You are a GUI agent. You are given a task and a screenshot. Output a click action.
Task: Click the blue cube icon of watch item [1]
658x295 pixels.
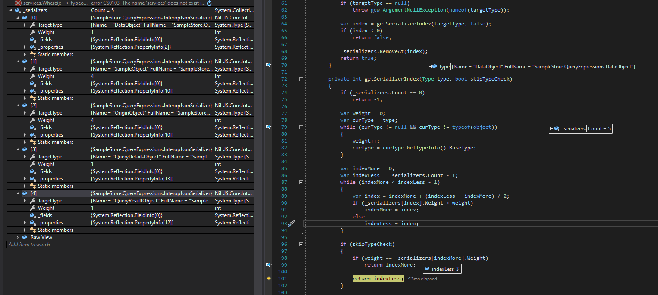[x=25, y=62]
